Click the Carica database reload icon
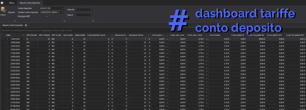 pyautogui.click(x=3, y=9)
